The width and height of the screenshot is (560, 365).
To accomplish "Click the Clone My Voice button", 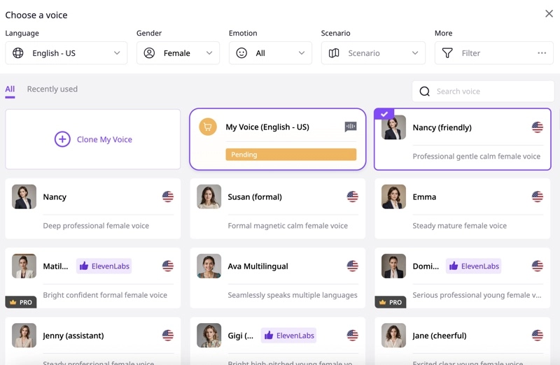I will click(93, 139).
